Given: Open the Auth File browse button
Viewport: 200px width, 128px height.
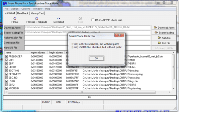Looking at the screenshot, I should [164, 38].
